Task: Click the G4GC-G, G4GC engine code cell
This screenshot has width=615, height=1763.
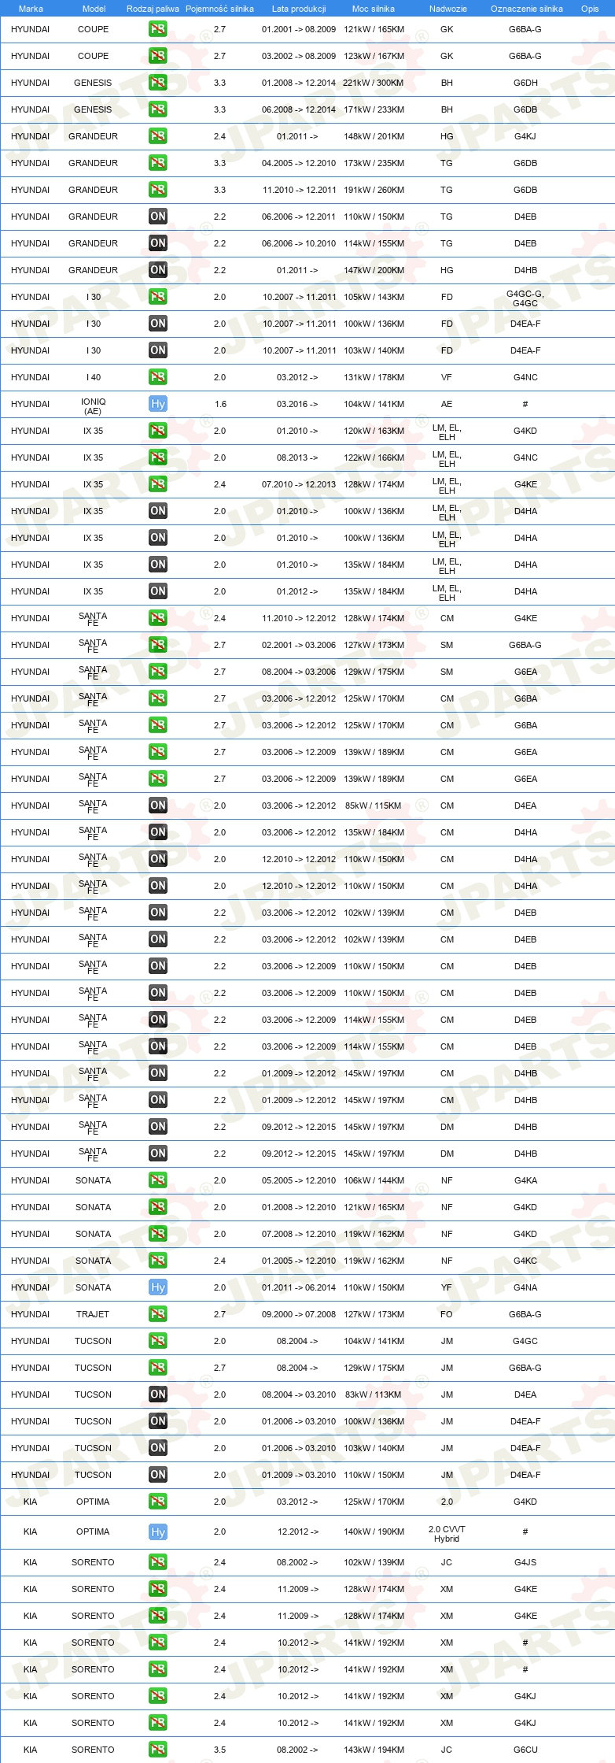Action: [525, 298]
